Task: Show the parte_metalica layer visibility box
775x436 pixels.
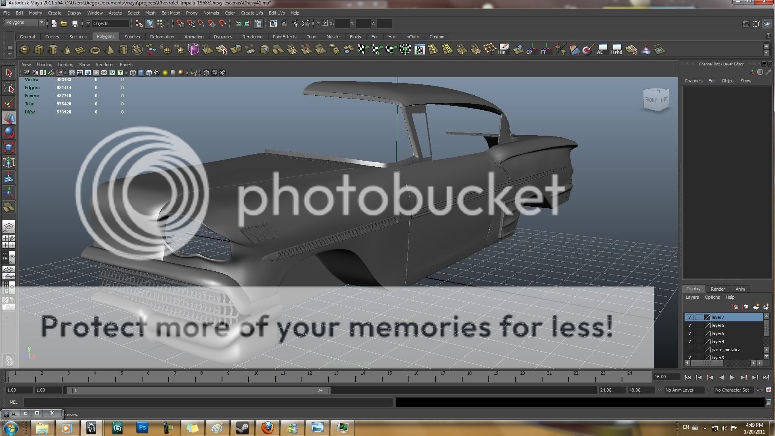Action: coord(689,350)
